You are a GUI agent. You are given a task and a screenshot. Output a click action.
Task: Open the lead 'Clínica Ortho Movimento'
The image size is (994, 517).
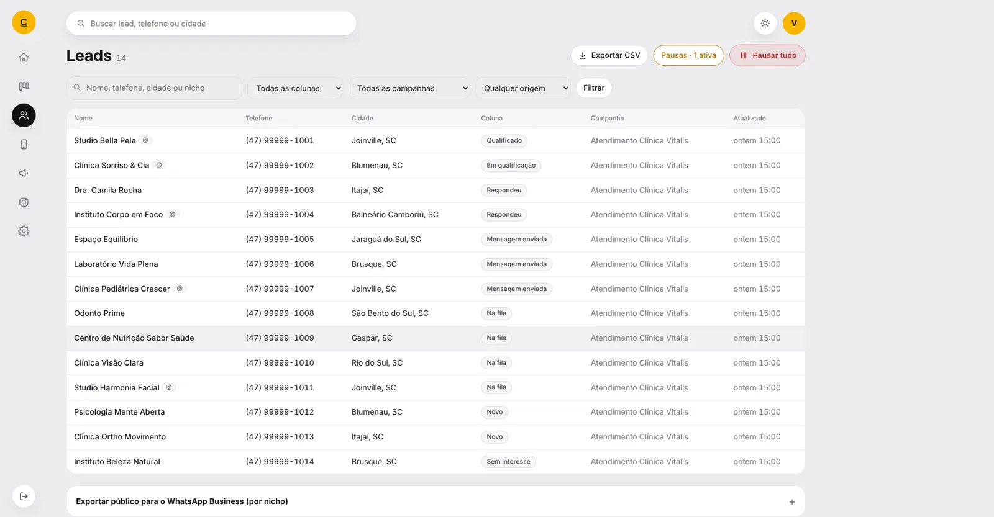120,437
